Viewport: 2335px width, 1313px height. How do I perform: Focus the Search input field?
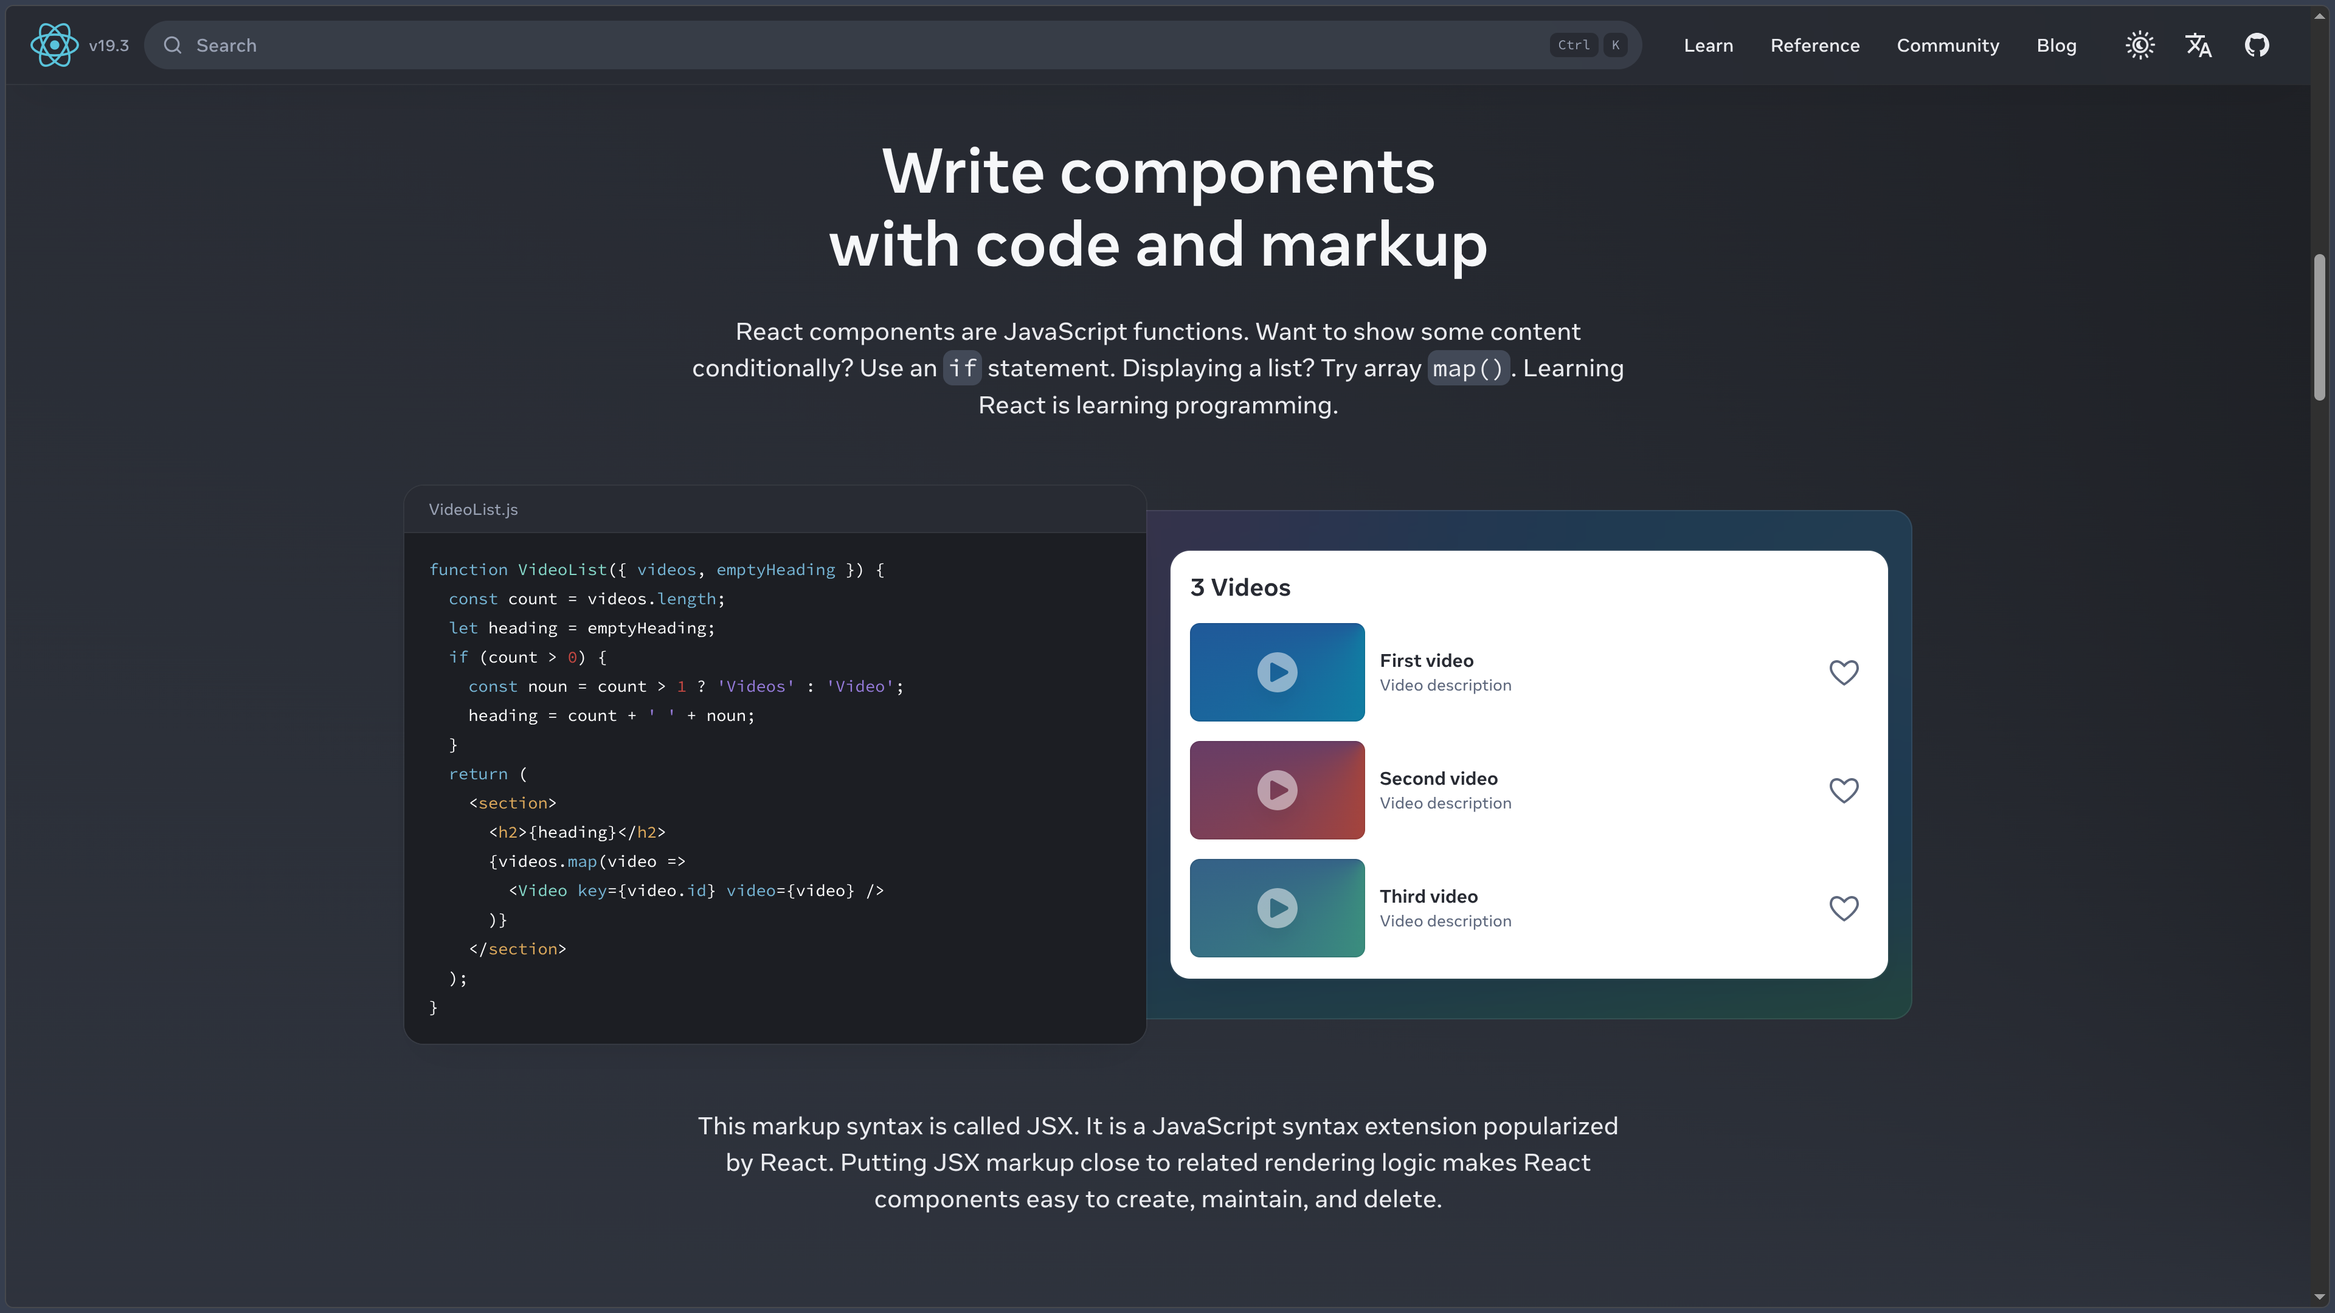tap(893, 46)
